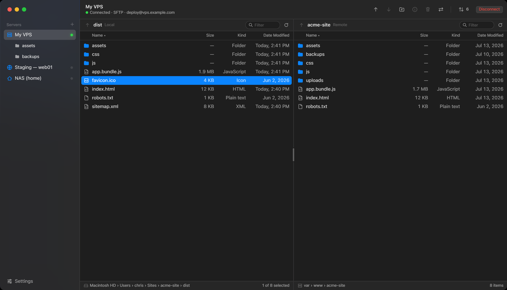Viewport: 507px width, 290px height.
Task: Click the local robots.txt document icon
Action: [x=86, y=98]
